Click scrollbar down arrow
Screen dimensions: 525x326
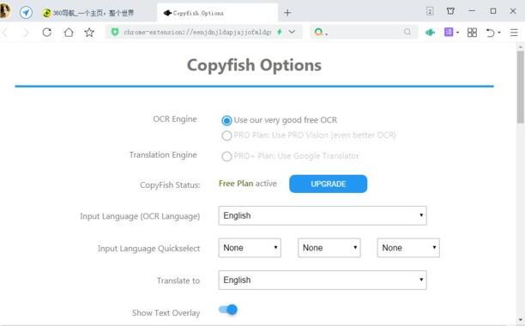tap(521, 320)
